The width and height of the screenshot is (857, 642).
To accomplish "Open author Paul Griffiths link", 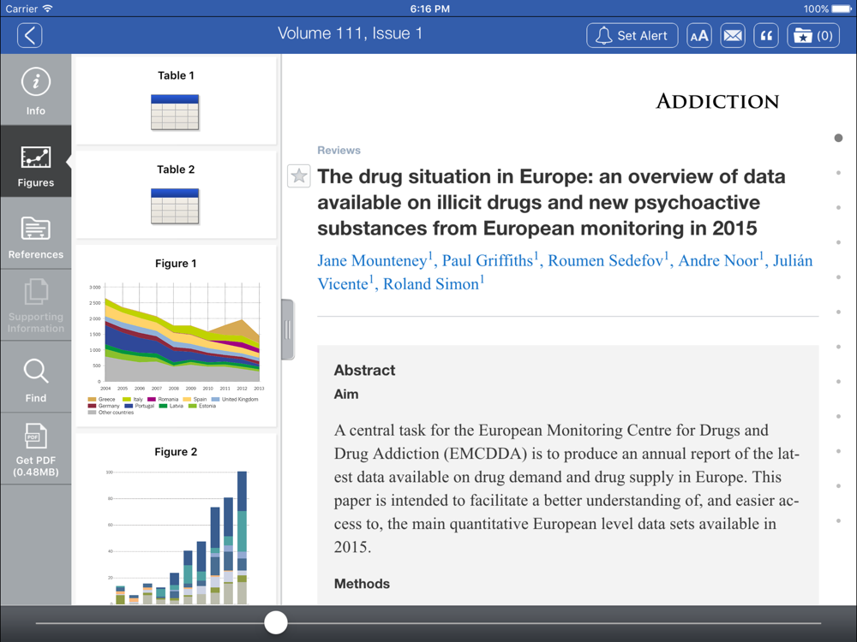I will [x=490, y=260].
